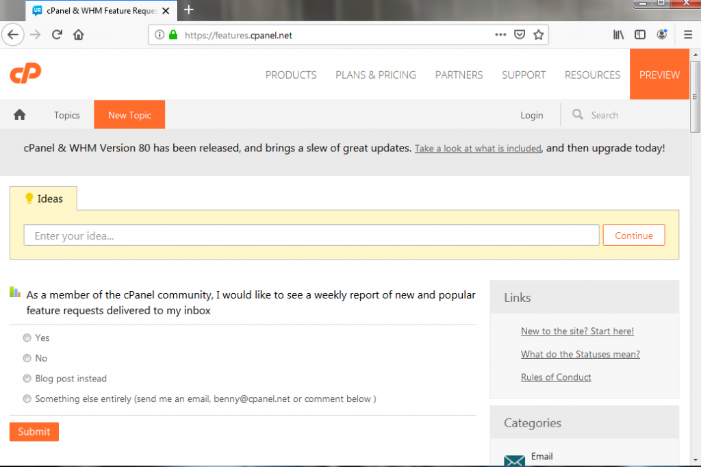Click the Links sidebar heading
The image size is (701, 467).
(x=518, y=297)
